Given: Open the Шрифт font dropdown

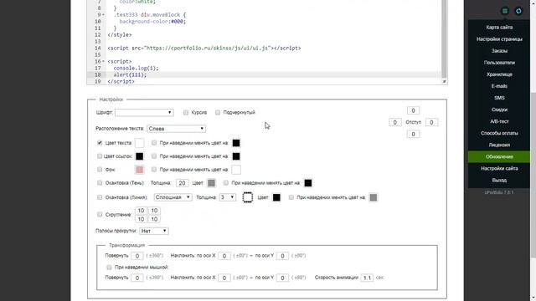Looking at the screenshot, I should (144, 112).
